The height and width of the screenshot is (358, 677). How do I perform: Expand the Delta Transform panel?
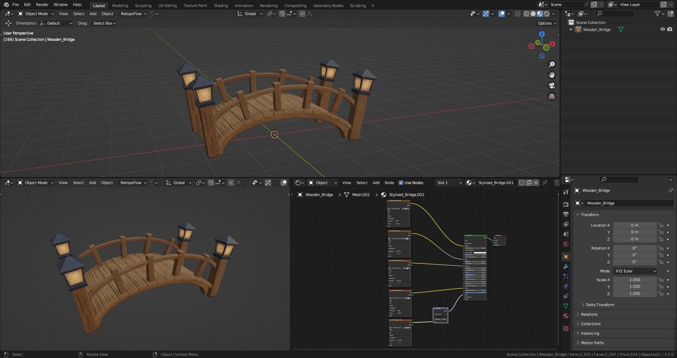point(583,305)
